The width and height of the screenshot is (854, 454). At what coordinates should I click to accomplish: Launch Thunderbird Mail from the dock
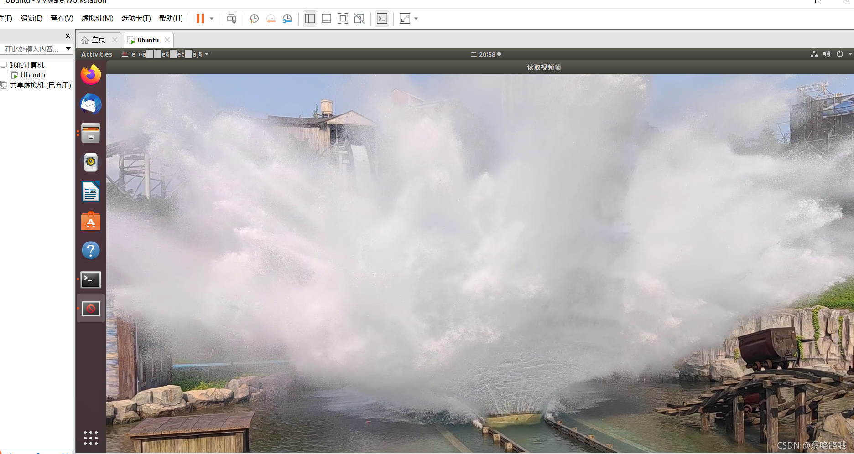pos(91,104)
